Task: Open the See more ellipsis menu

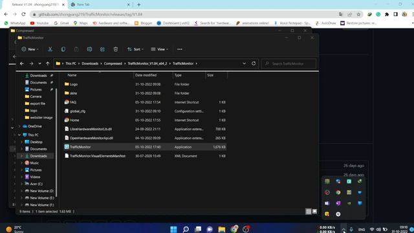Action: pyautogui.click(x=180, y=49)
